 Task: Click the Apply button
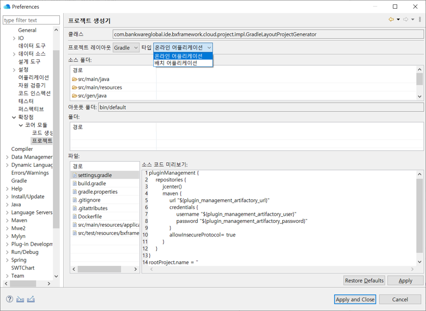pos(405,280)
